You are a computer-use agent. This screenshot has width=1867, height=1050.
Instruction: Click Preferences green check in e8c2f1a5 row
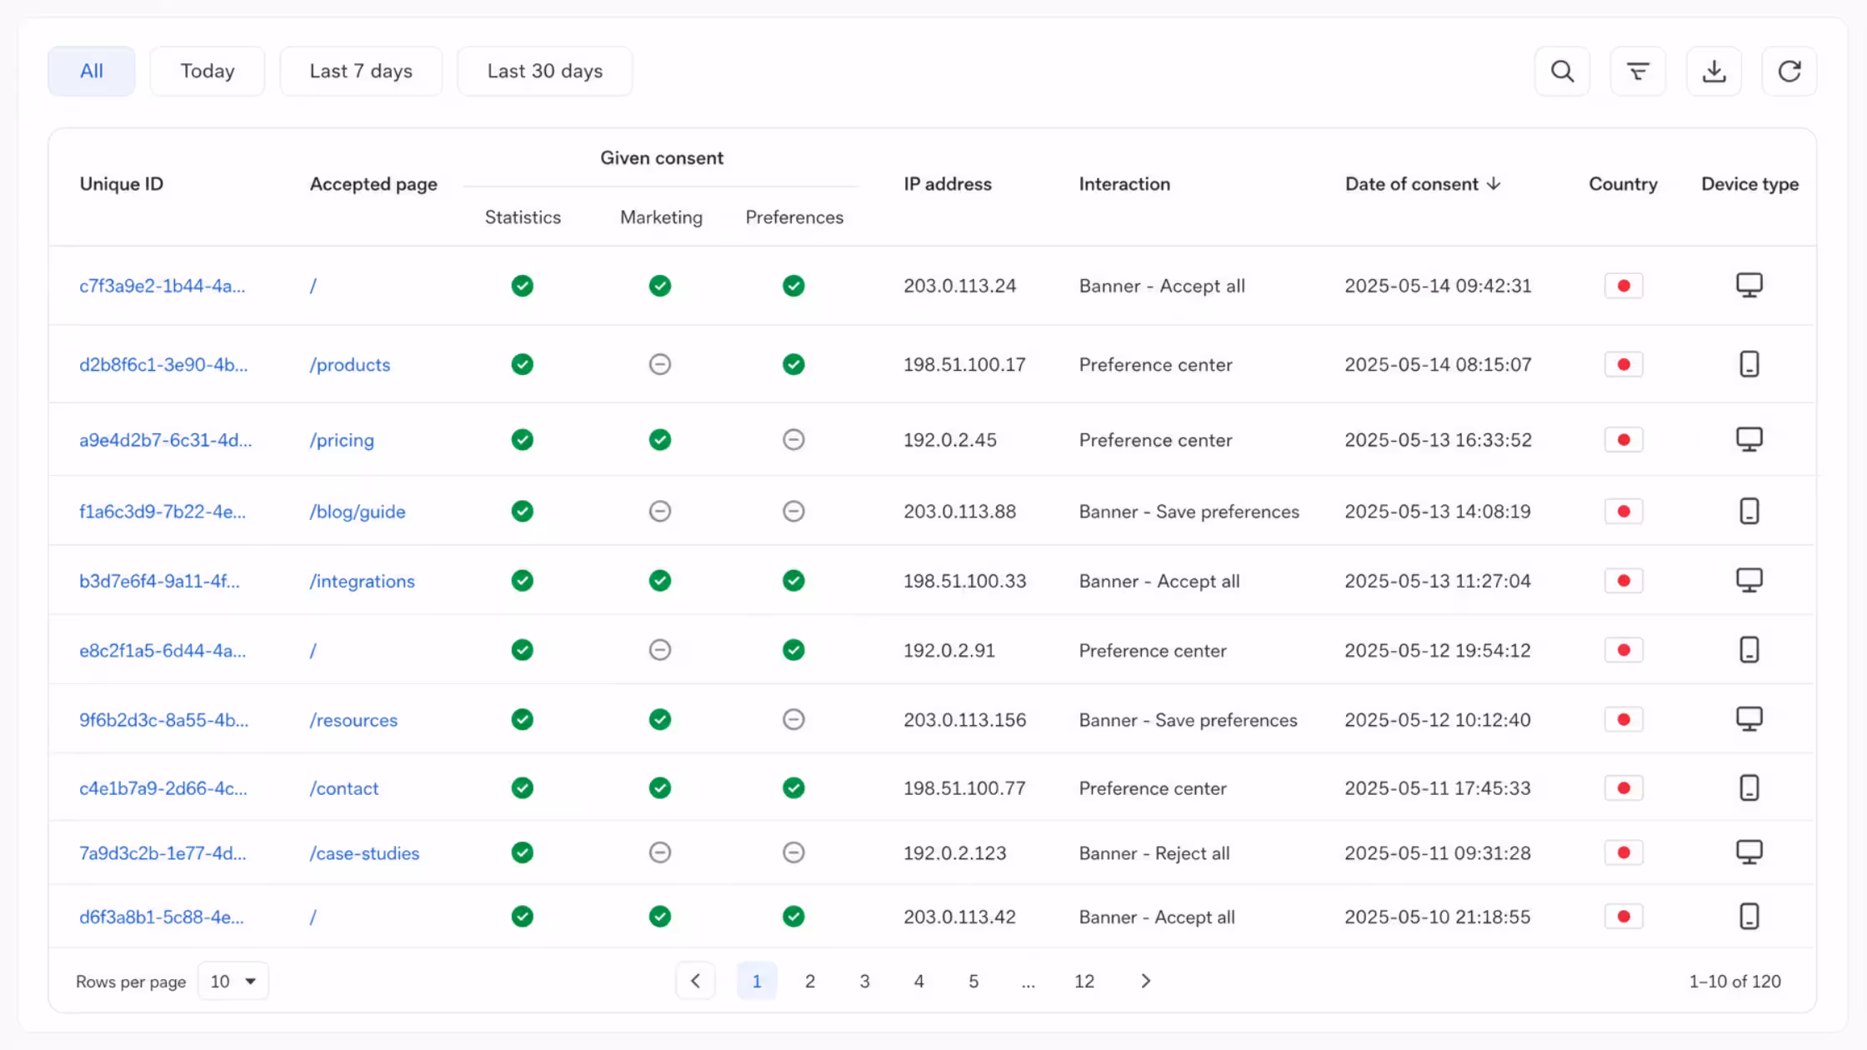point(793,650)
